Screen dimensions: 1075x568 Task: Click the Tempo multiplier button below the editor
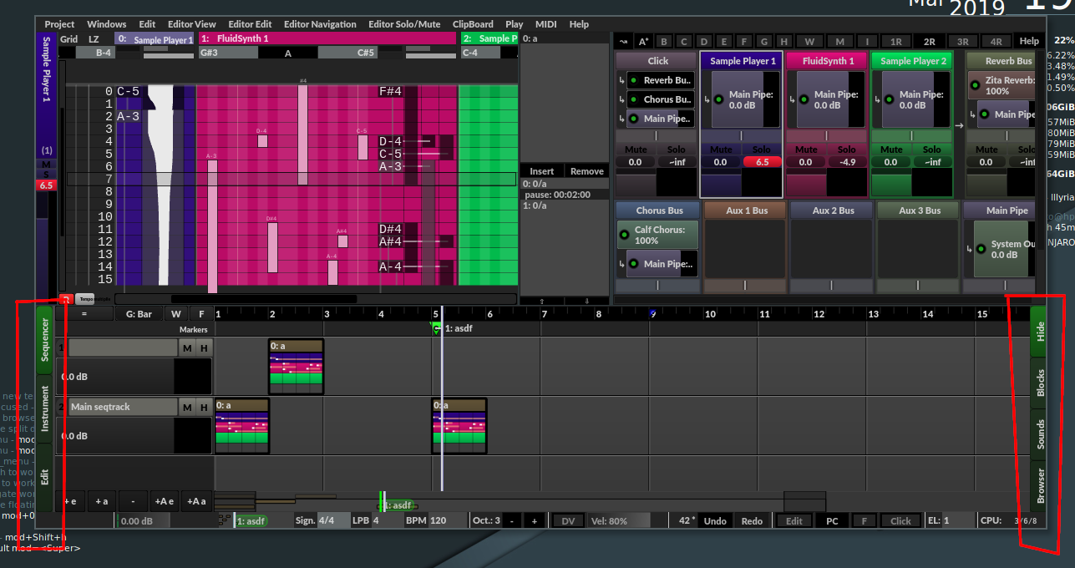tap(85, 298)
